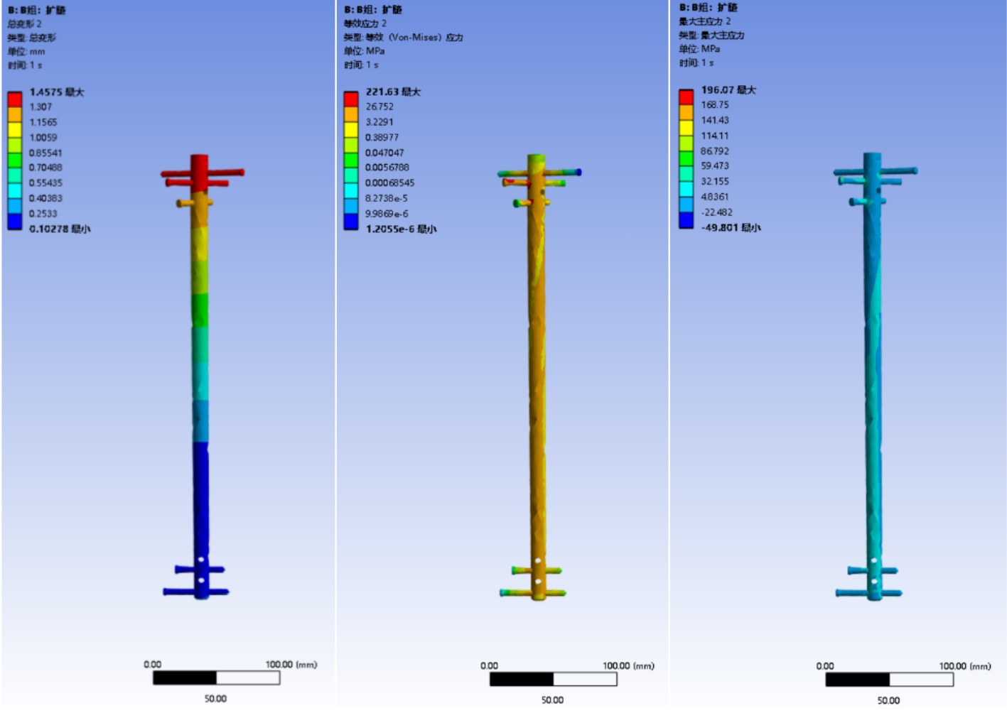Select the 最大主应力 2 result title
Image resolution: width=1007 pixels, height=718 pixels.
pos(704,21)
